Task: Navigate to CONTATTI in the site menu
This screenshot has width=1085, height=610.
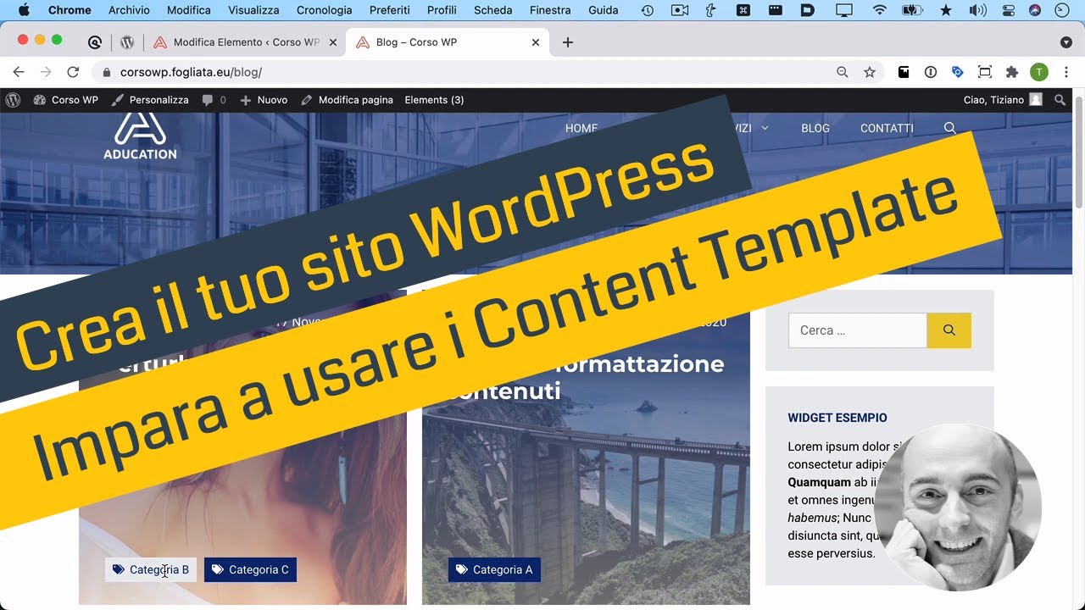Action: tap(886, 128)
